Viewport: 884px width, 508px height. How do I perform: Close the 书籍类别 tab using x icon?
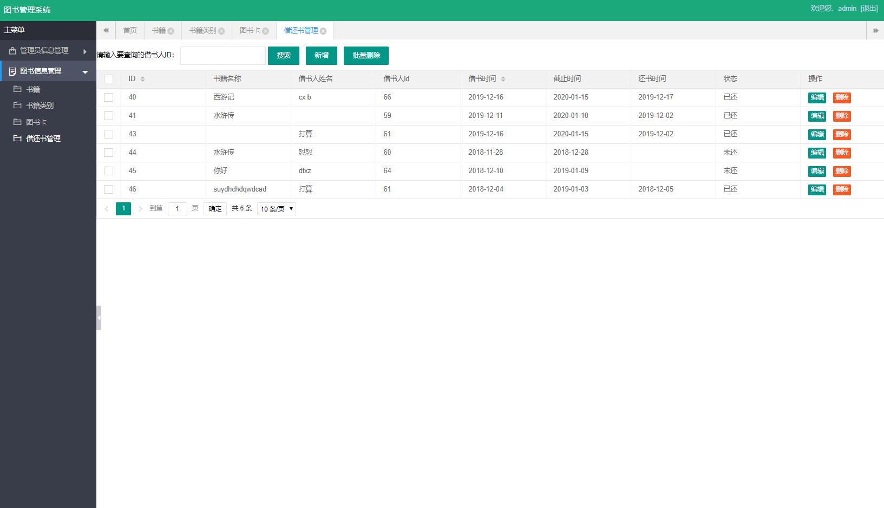(x=221, y=31)
